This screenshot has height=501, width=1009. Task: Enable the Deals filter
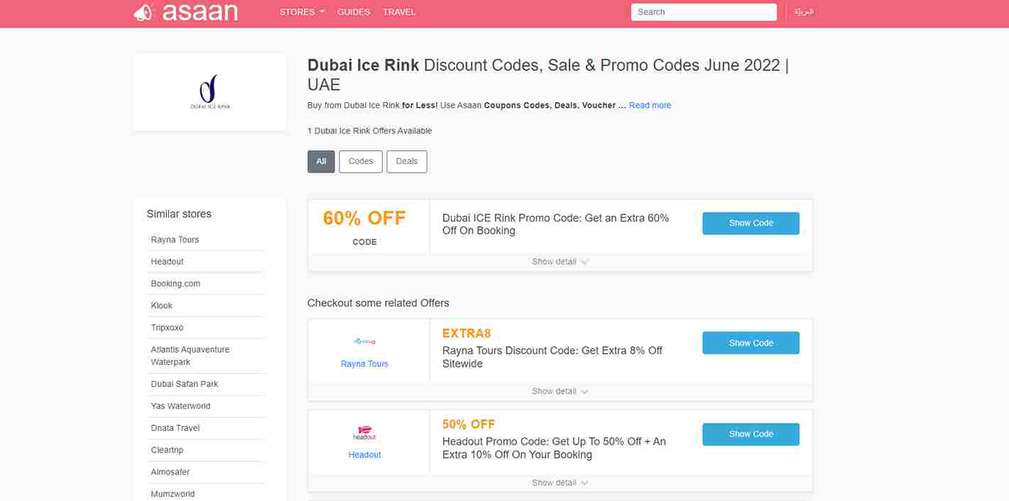(406, 161)
